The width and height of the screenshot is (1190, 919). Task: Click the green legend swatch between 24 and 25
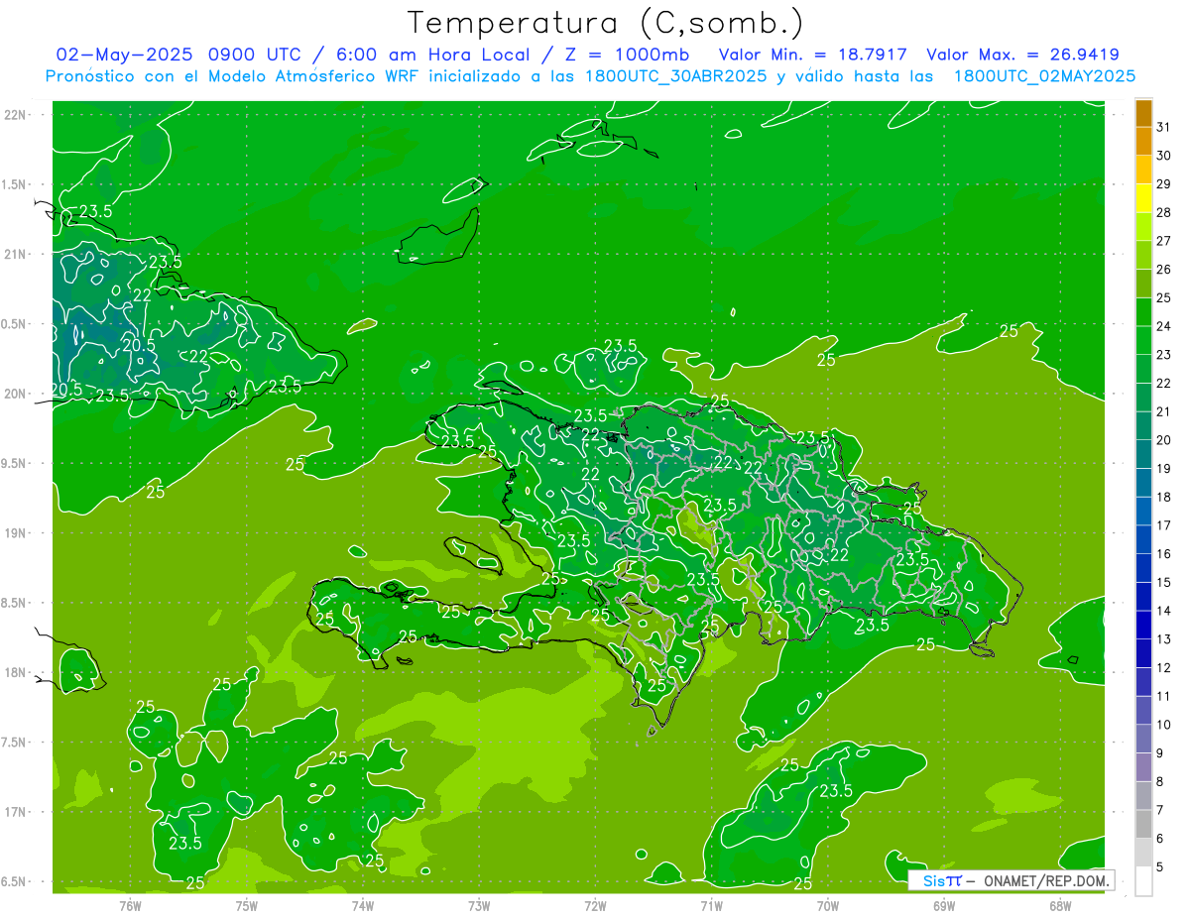pyautogui.click(x=1143, y=312)
